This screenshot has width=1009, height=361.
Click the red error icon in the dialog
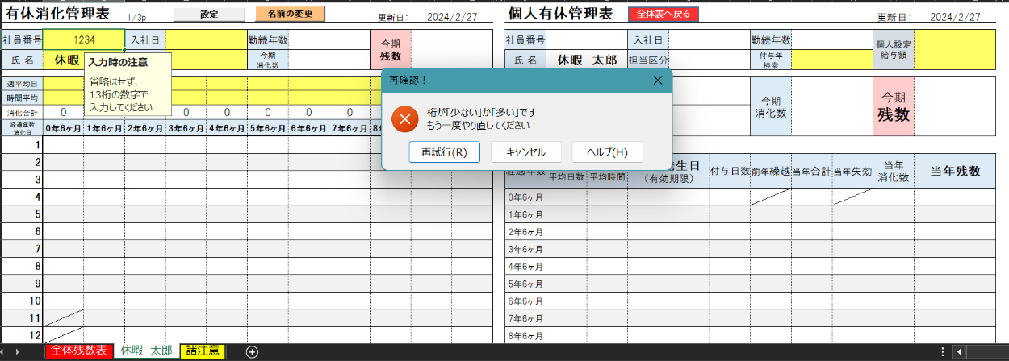coord(404,119)
